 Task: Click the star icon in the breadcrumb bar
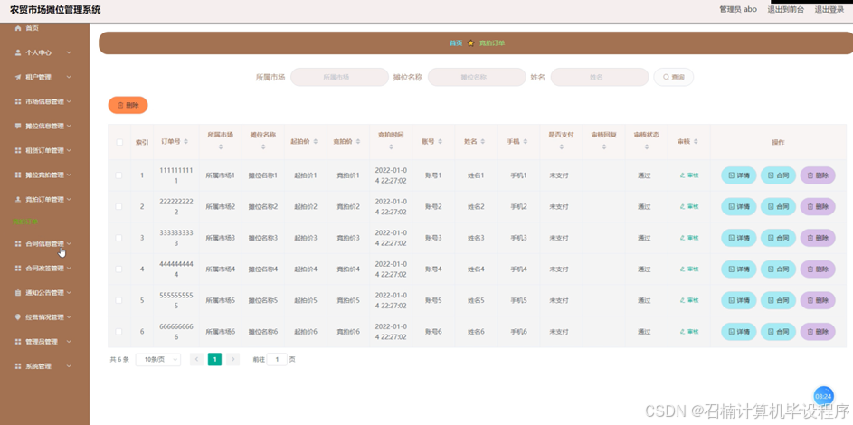[471, 43]
